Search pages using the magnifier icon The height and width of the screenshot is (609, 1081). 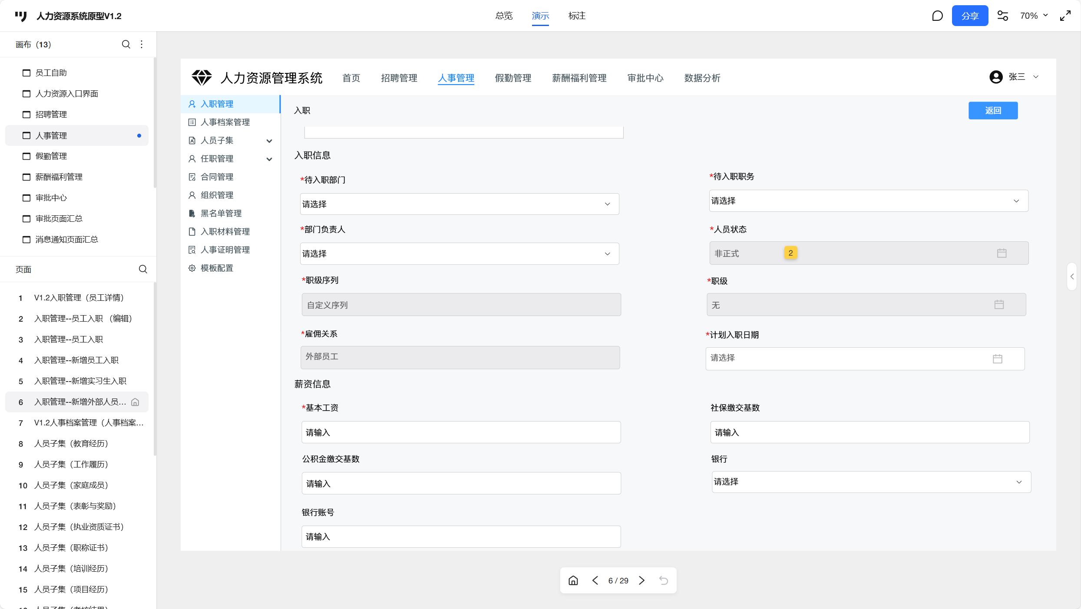[143, 269]
